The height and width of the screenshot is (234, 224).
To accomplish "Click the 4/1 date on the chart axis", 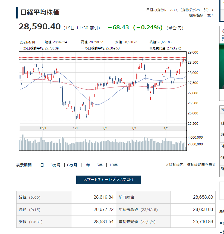I will 166,128.
